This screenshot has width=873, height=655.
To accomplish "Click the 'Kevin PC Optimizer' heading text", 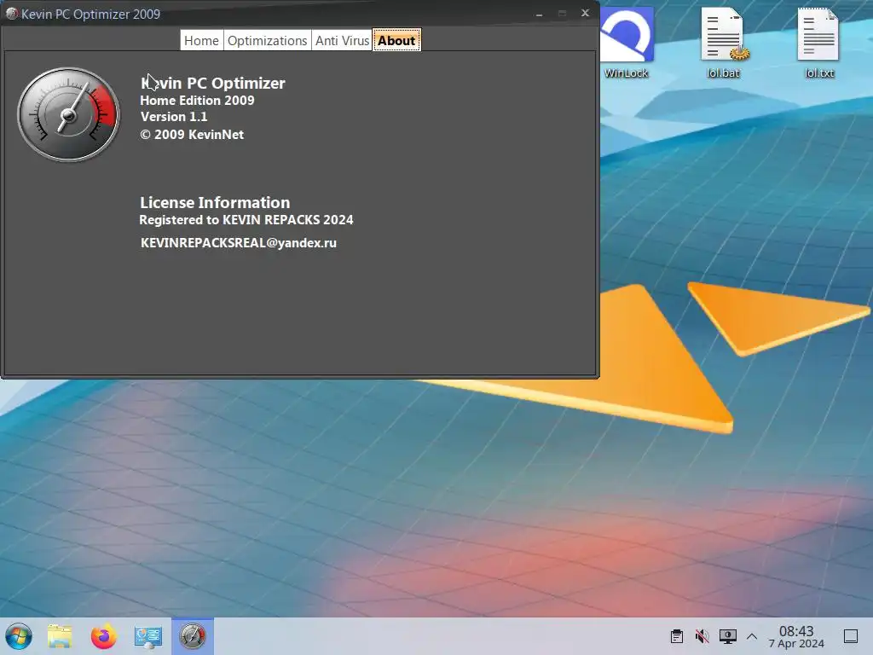I will tap(212, 83).
